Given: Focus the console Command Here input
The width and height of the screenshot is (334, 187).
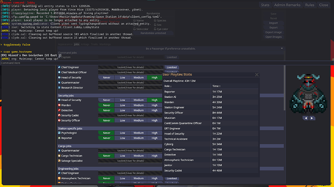Looking at the screenshot, I should point(167,63).
